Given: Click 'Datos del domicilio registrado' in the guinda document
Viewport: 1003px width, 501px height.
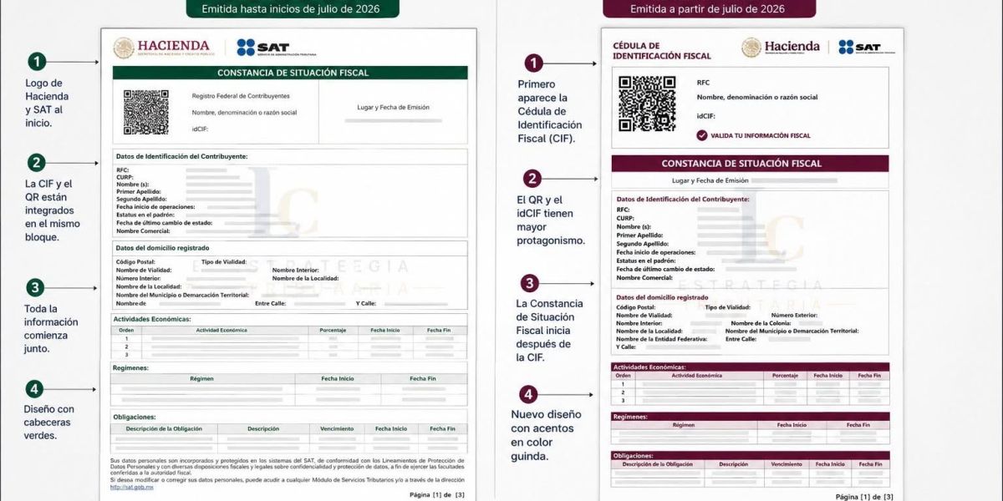Looking at the screenshot, I should [662, 297].
